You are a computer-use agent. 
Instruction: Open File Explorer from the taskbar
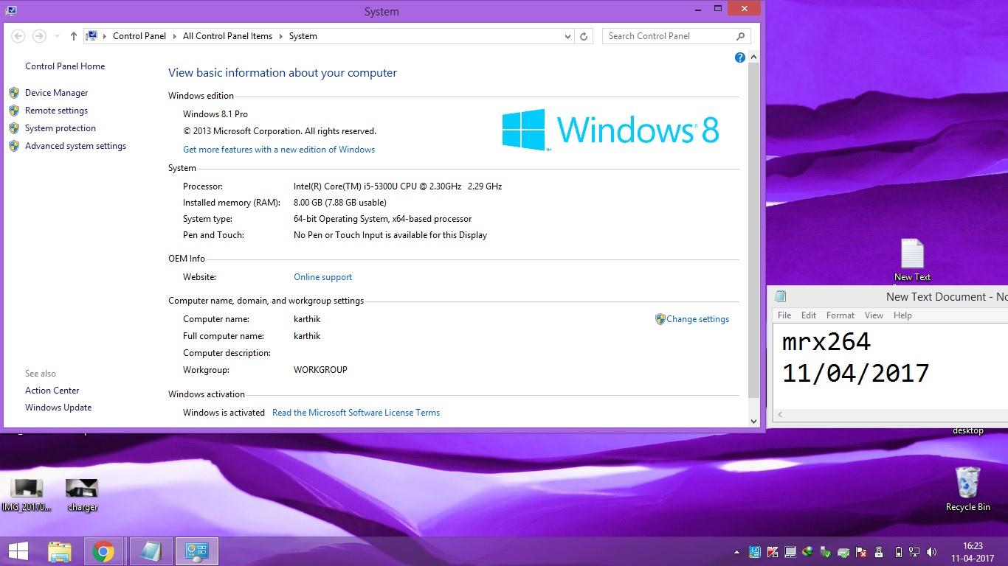[60, 551]
